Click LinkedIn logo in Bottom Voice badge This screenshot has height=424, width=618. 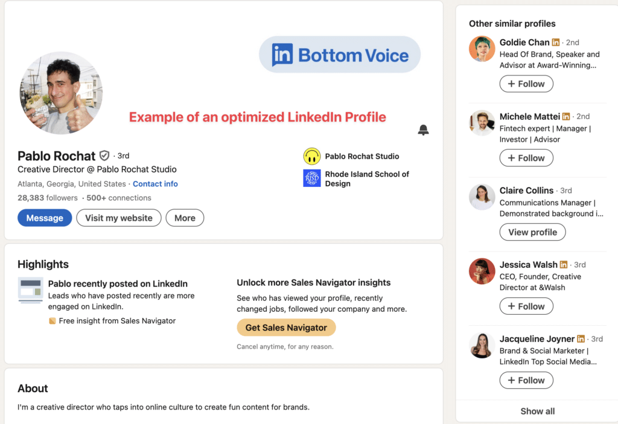(282, 54)
